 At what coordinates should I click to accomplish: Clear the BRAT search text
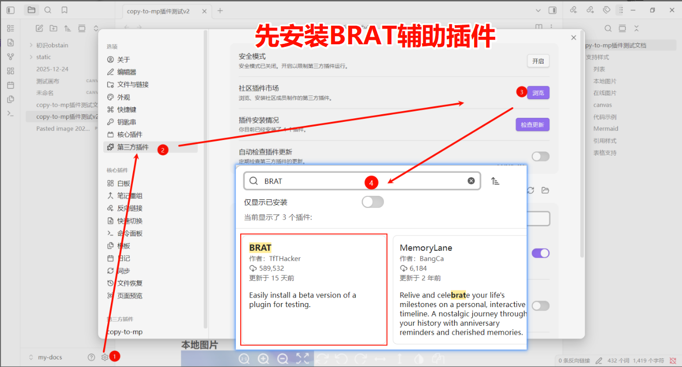tap(471, 181)
